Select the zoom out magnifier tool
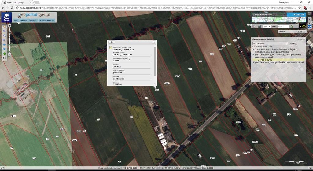This screenshot has width=313, height=171. (x=4, y=35)
